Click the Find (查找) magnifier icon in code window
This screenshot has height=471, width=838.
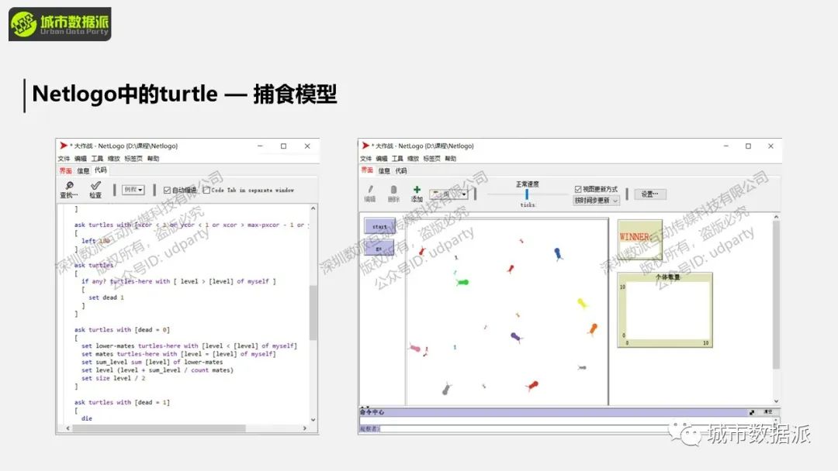coord(70,186)
